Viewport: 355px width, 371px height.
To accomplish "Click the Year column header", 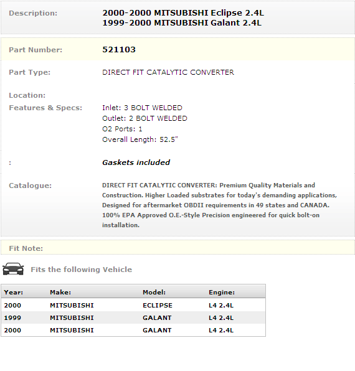I will [14, 292].
